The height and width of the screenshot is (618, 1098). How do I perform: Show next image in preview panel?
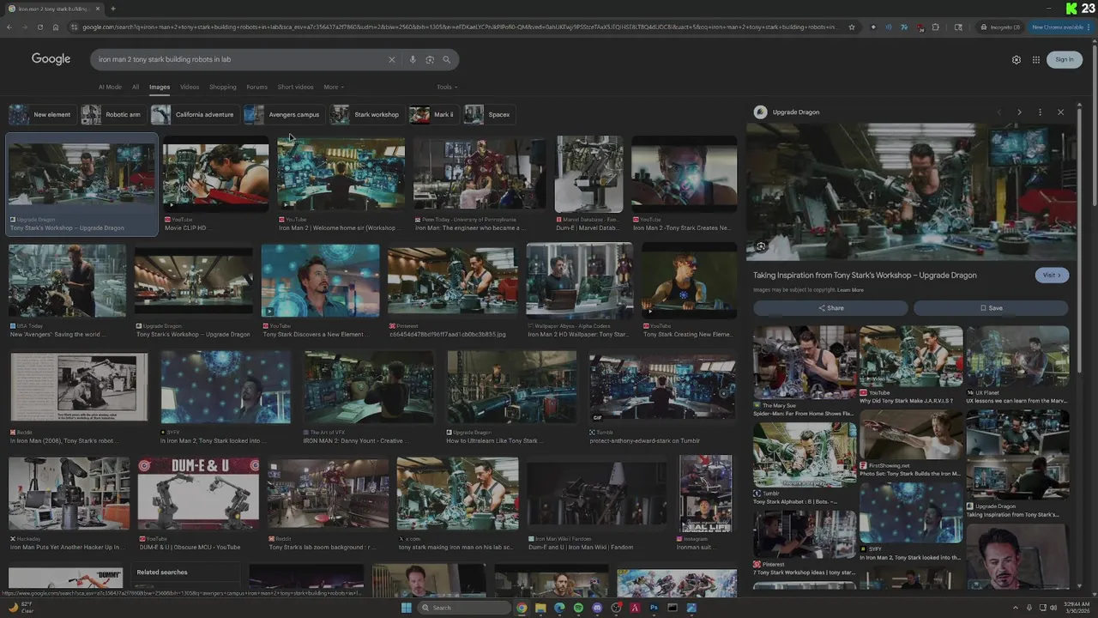point(1019,112)
